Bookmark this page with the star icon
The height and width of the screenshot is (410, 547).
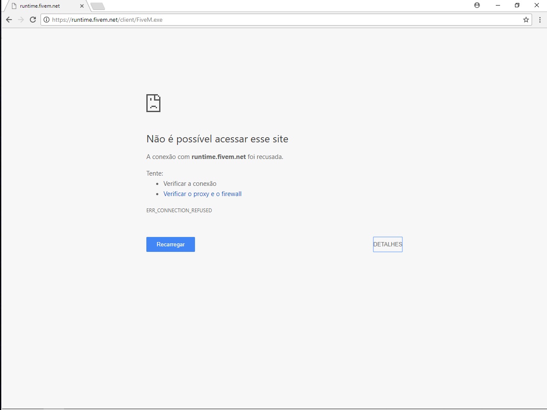(526, 20)
